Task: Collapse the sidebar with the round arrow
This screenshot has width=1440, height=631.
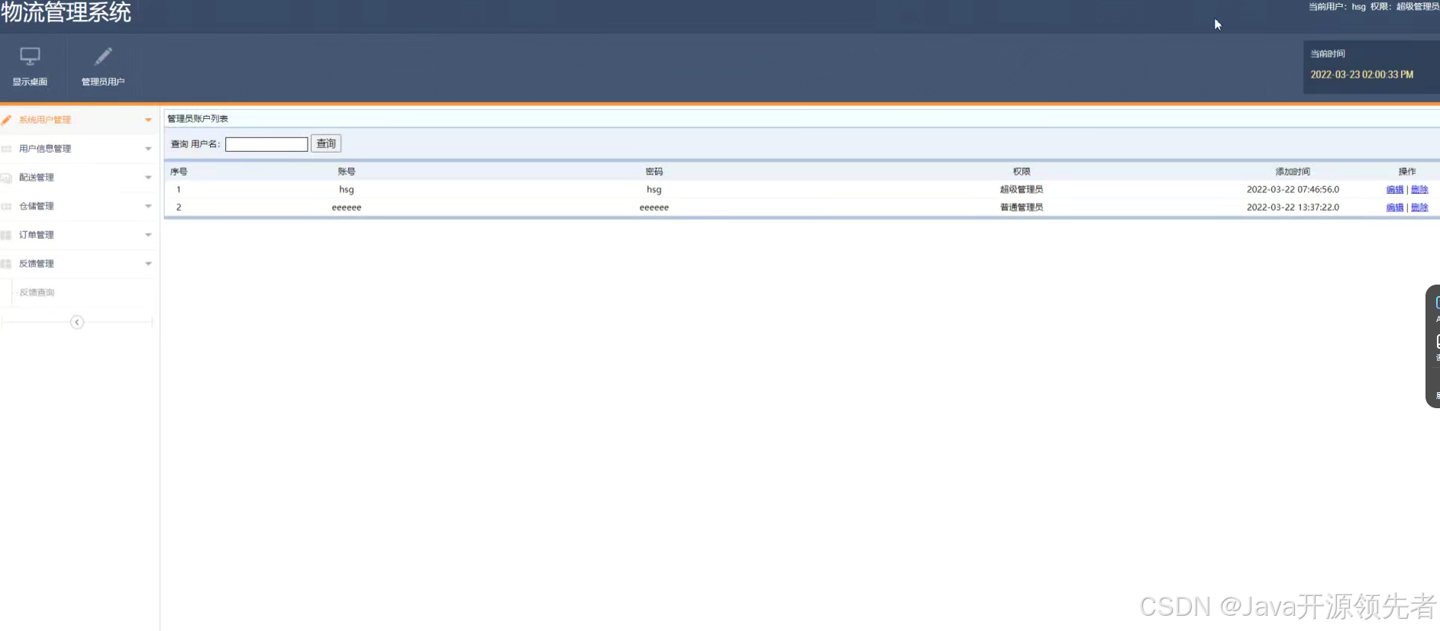Action: point(77,322)
